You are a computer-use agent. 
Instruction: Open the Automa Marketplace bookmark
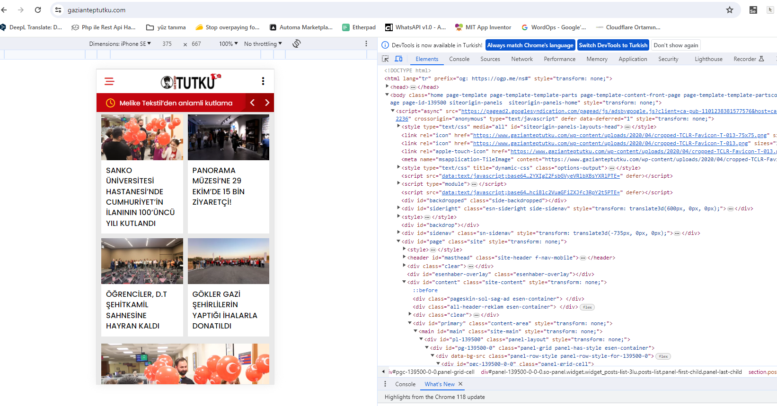pyautogui.click(x=301, y=27)
